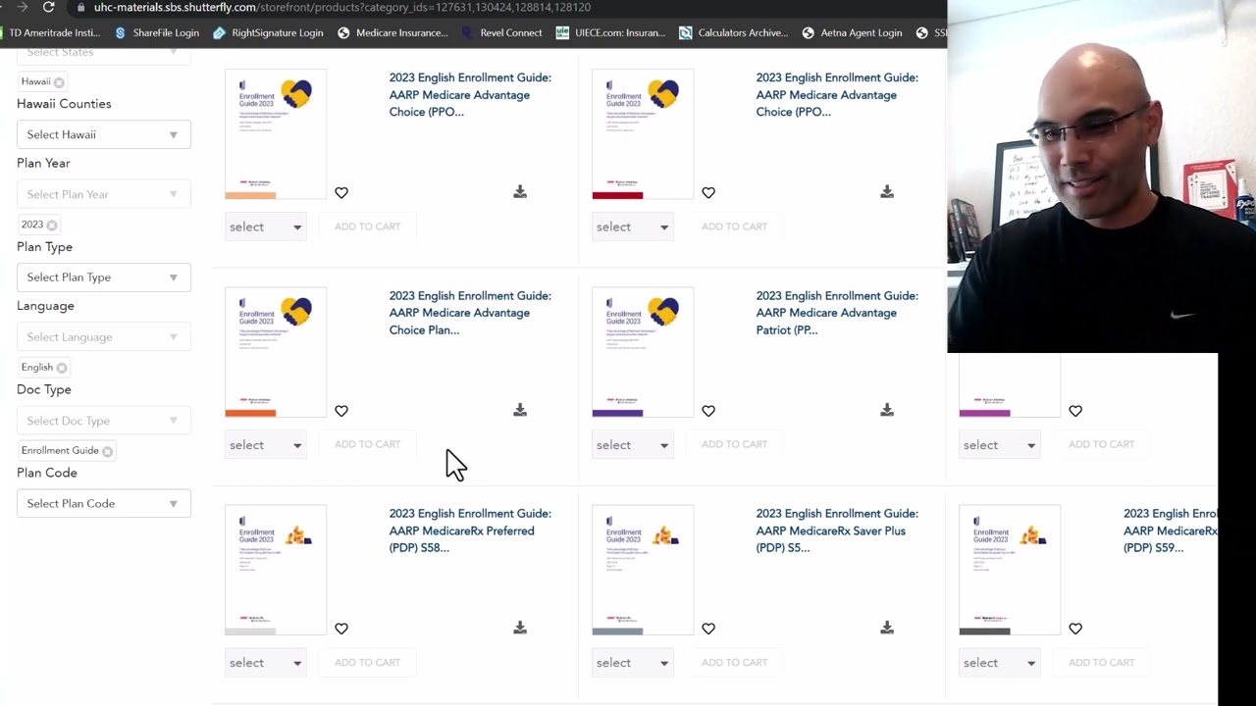Open the Select Language dropdown
This screenshot has width=1256, height=706.
click(103, 337)
